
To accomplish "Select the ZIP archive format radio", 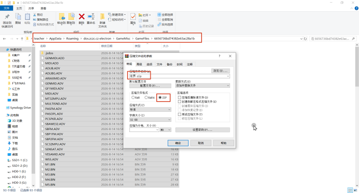I will click(x=160, y=97).
